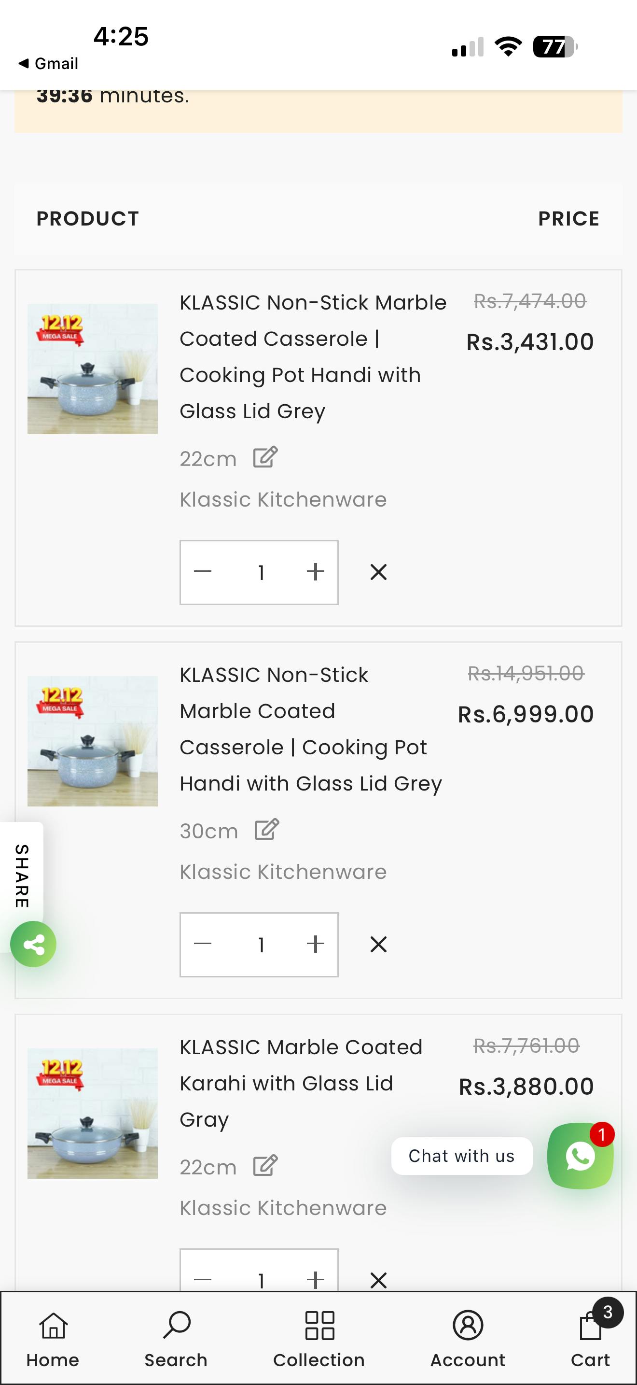Remove the 22cm casserole from cart
637x1385 pixels.
point(378,572)
